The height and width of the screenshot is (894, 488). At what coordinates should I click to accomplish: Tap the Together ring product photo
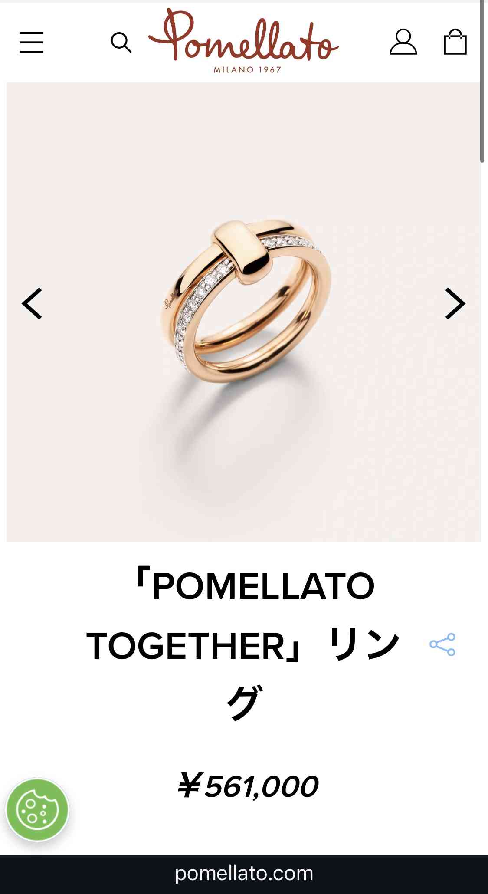click(x=244, y=312)
